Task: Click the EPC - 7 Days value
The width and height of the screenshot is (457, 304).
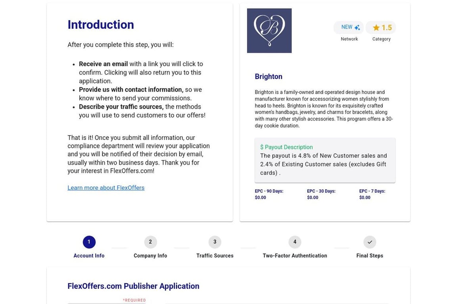Action: click(x=365, y=198)
